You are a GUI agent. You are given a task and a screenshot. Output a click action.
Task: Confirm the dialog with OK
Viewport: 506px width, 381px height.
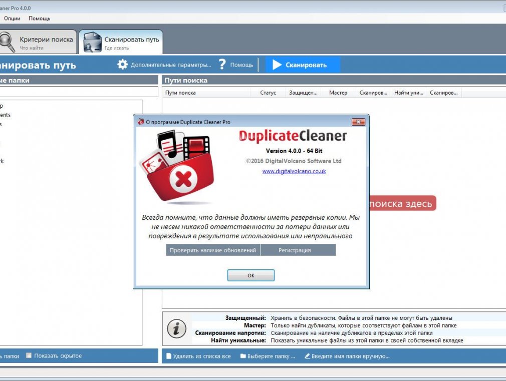250,275
